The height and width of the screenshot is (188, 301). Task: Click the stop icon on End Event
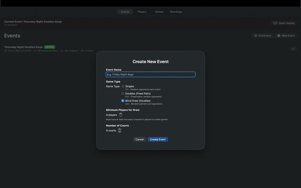(256, 36)
